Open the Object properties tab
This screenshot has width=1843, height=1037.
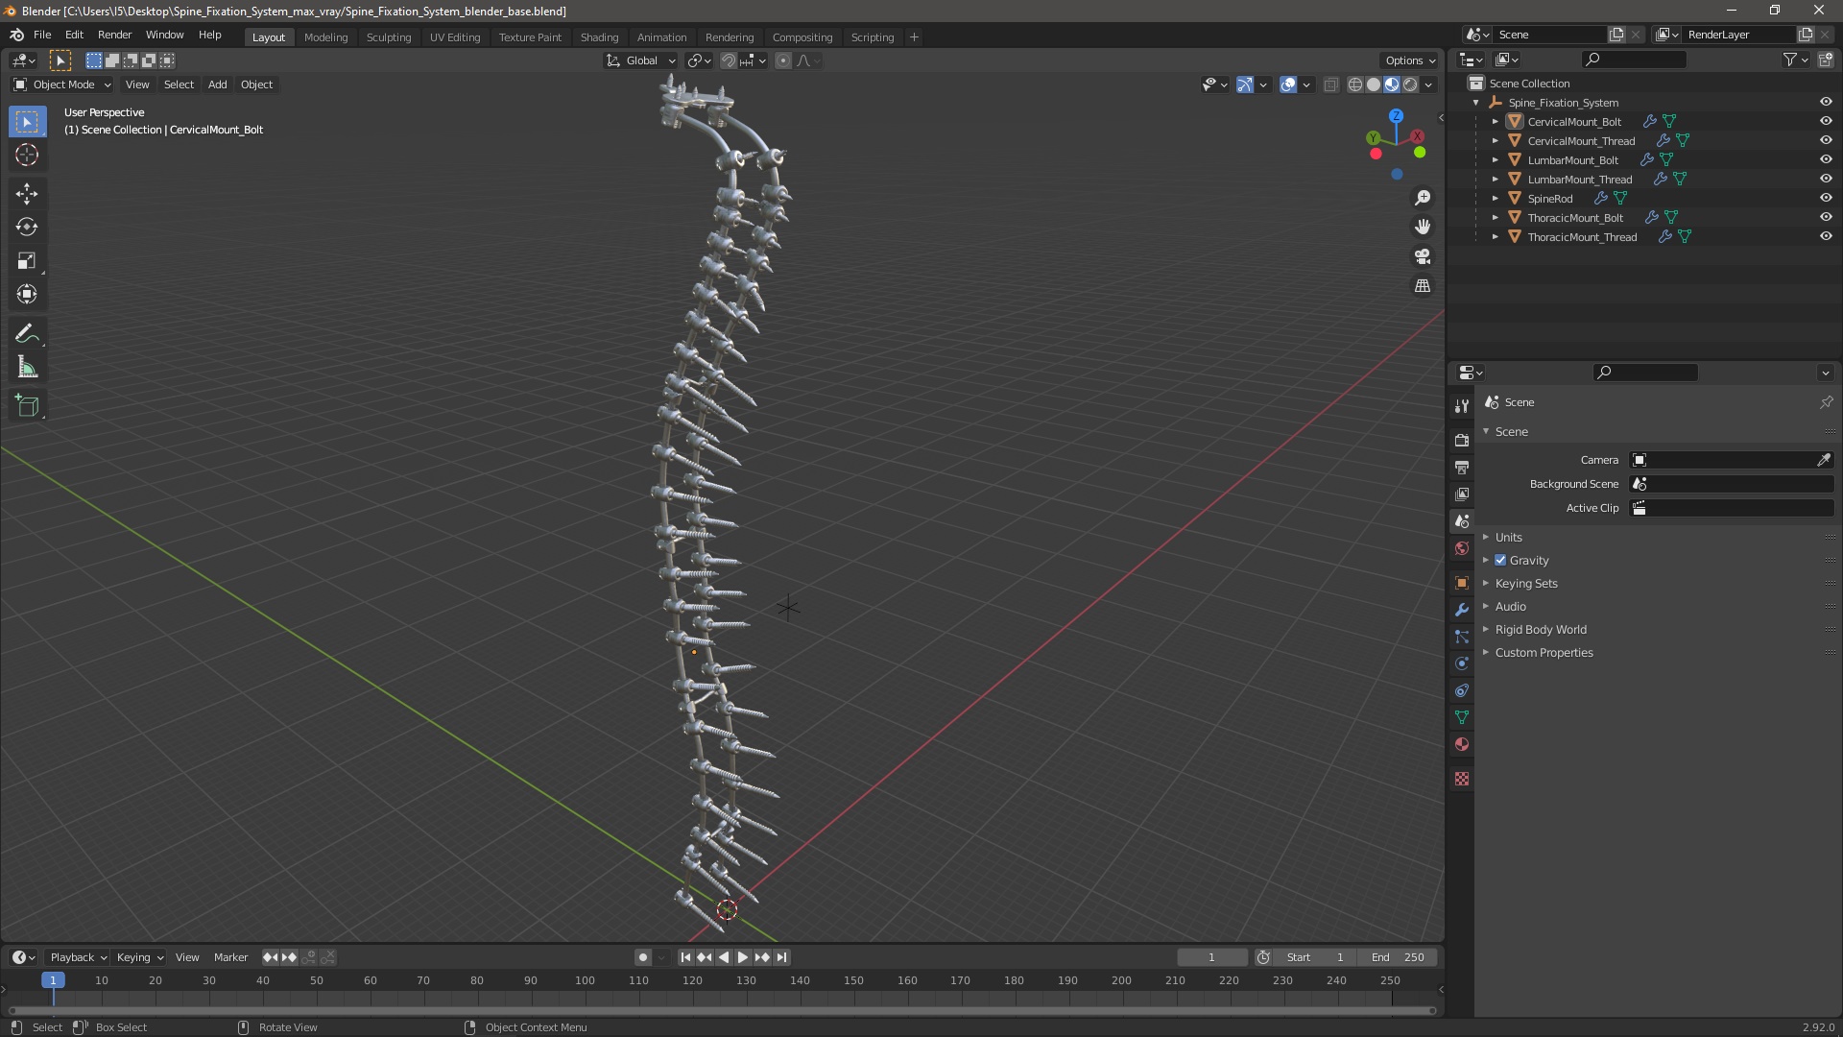1462,583
